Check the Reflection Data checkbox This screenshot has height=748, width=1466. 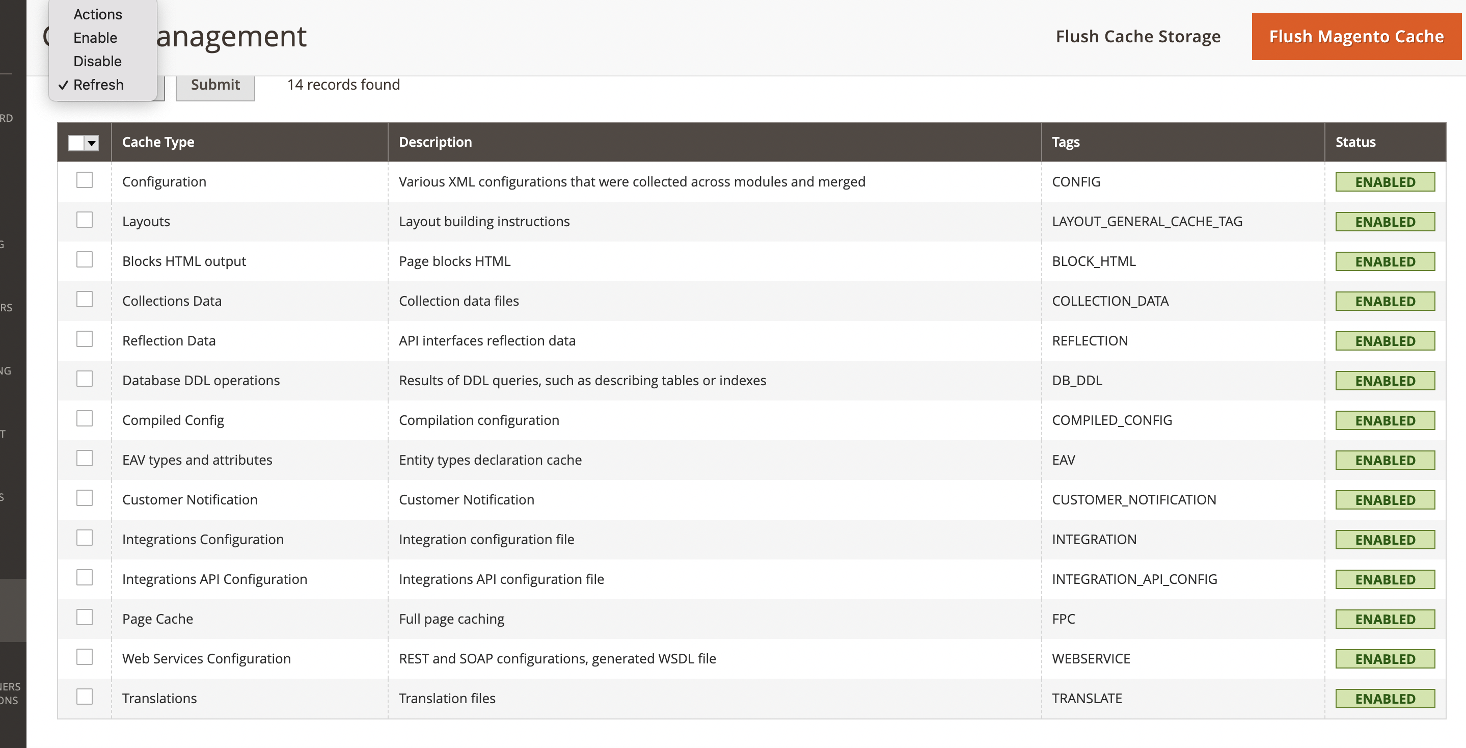pos(84,339)
